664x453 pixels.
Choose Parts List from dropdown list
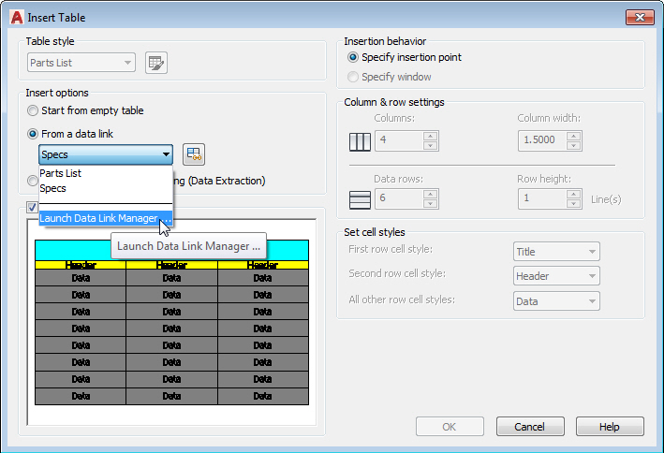(x=106, y=173)
